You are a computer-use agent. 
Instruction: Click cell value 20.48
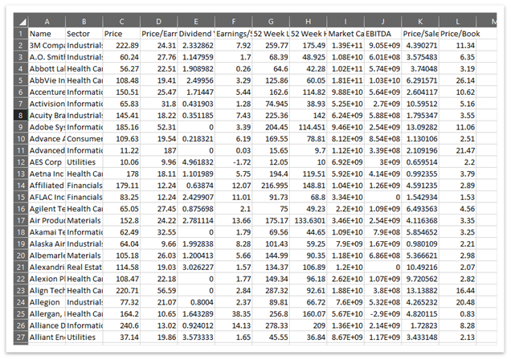click(x=457, y=302)
